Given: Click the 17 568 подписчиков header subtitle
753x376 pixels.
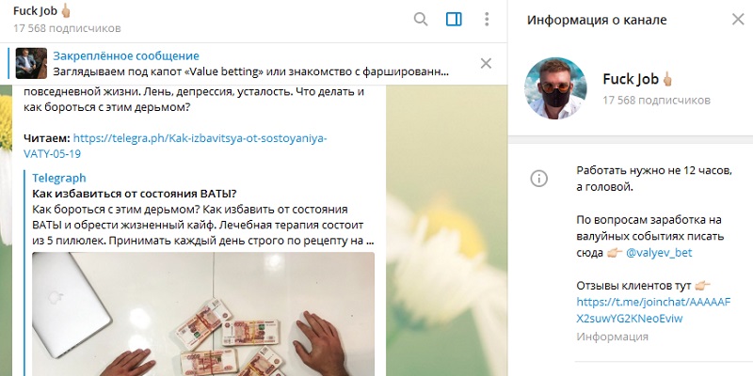Looking at the screenshot, I should click(67, 28).
